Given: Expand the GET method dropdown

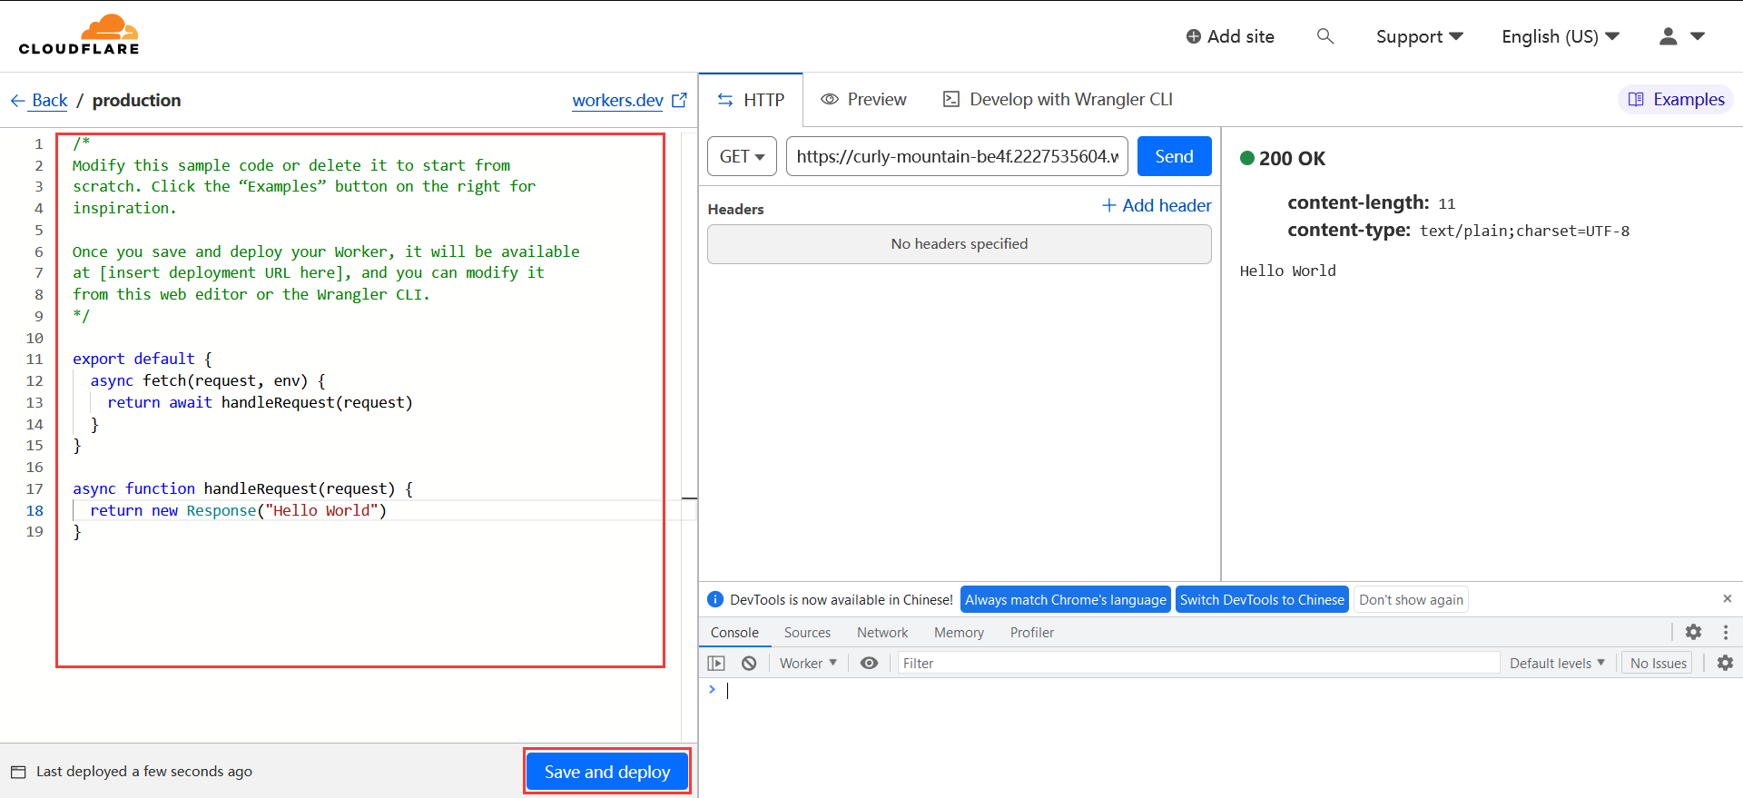Looking at the screenshot, I should (742, 156).
